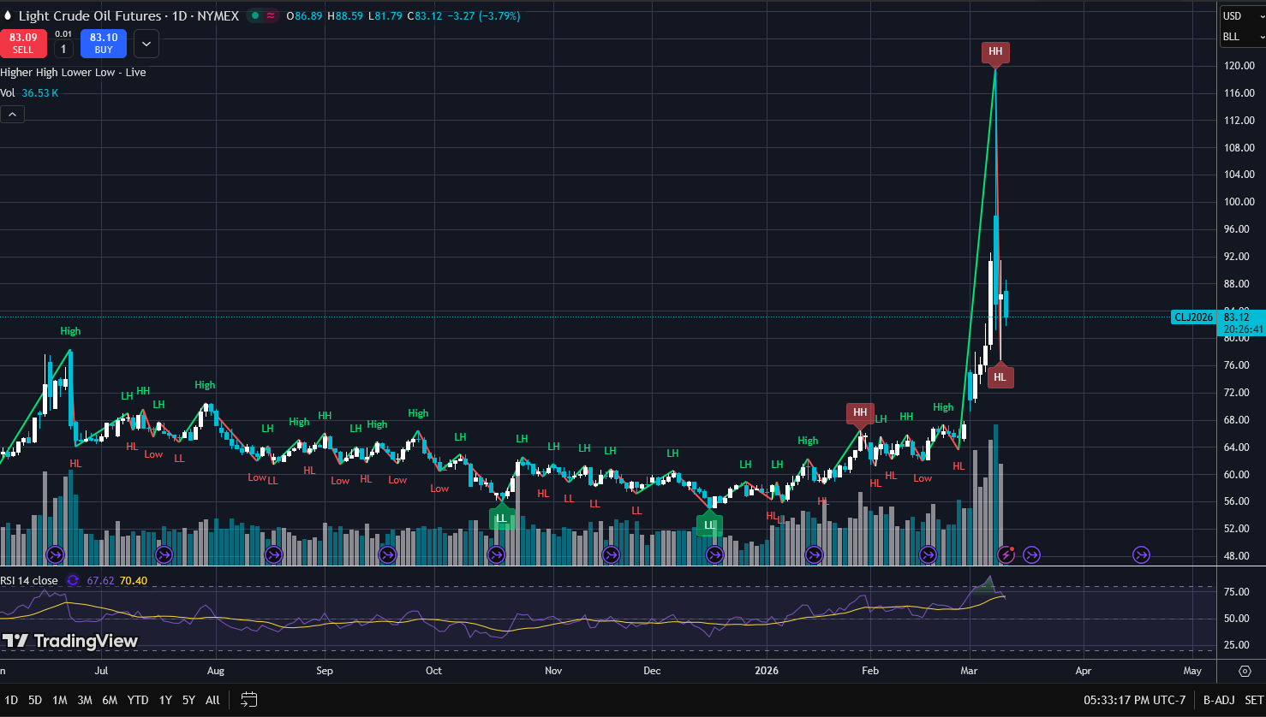Open the June contract switch event marker

click(x=55, y=555)
